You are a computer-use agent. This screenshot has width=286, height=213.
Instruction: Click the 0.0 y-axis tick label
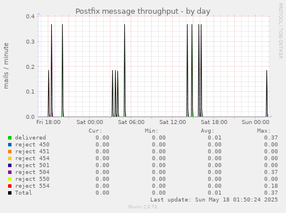click(30, 117)
